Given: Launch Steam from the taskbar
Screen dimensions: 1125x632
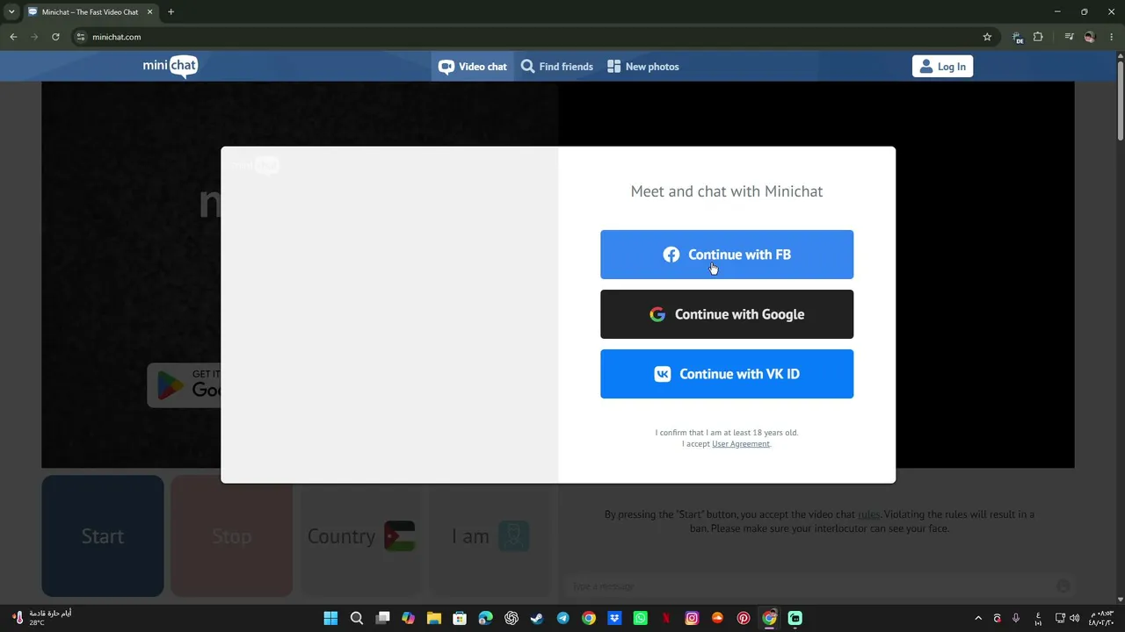Looking at the screenshot, I should (537, 618).
